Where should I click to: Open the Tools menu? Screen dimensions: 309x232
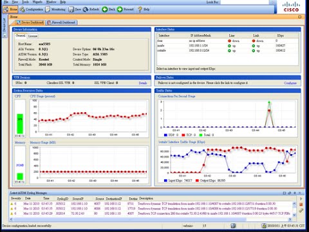pyautogui.click(x=25, y=2)
